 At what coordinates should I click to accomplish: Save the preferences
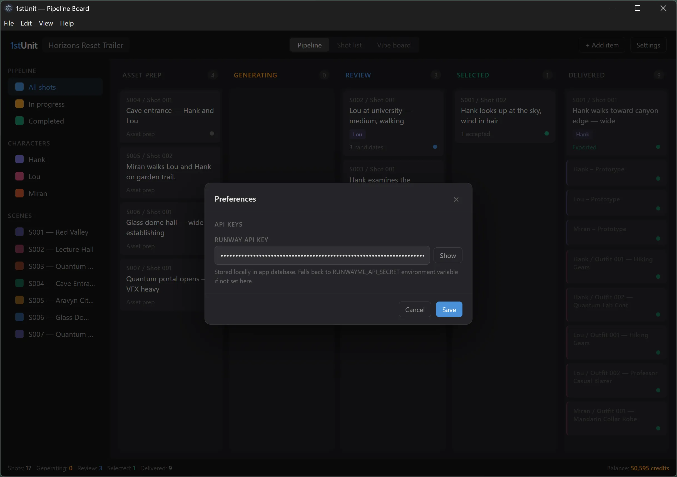pyautogui.click(x=449, y=309)
